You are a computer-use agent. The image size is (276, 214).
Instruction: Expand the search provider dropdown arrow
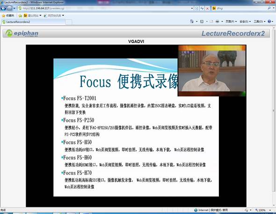coord(273,8)
